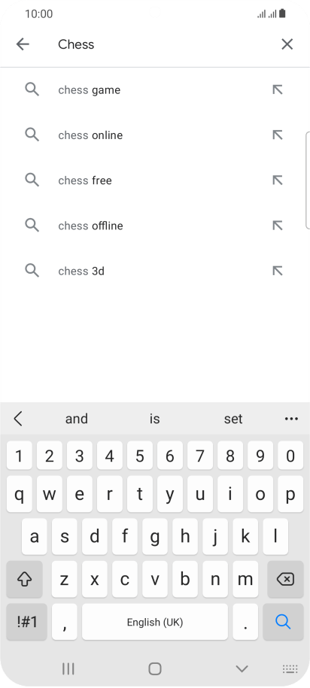Tap the back arrow in search bar

pos(23,44)
